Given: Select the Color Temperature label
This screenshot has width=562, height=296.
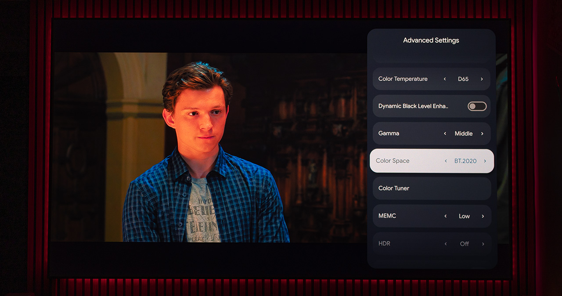Looking at the screenshot, I should pos(403,79).
